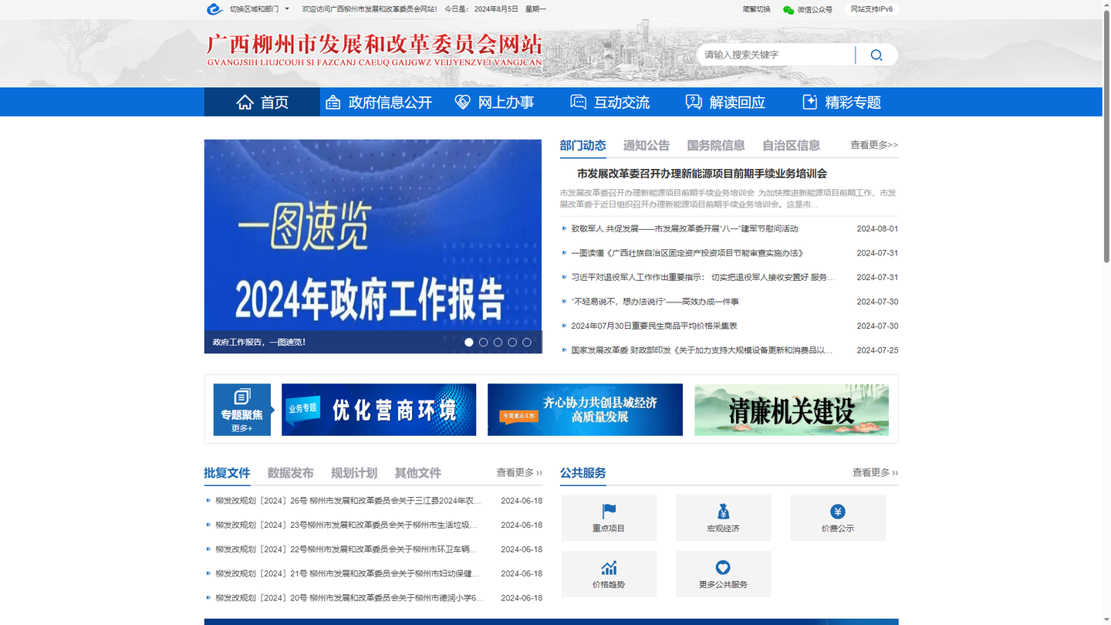This screenshot has width=1111, height=625.
Task: Expand 切换区域和部门 dropdown
Action: pyautogui.click(x=259, y=9)
